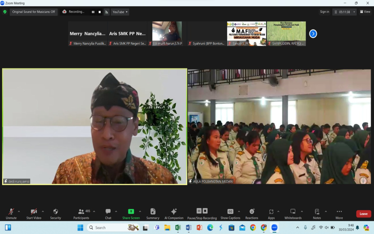Pause the recording in top bar
The width and height of the screenshot is (374, 234).
point(93,12)
